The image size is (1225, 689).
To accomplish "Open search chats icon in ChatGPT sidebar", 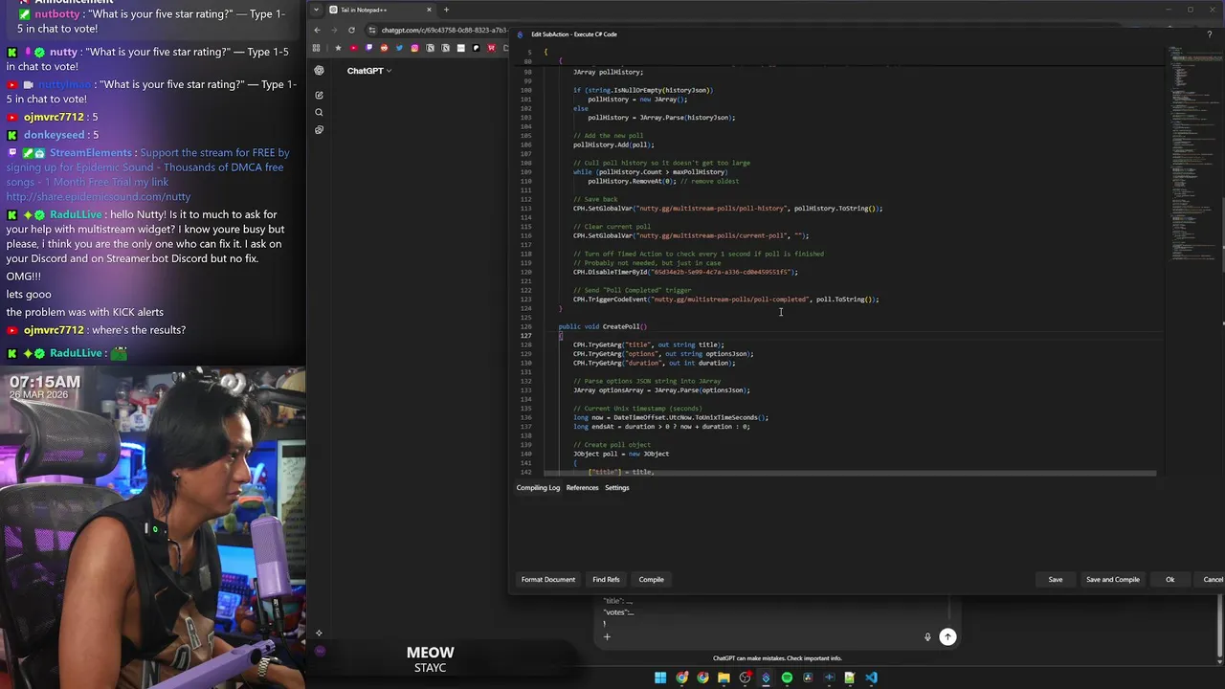I will click(x=319, y=112).
